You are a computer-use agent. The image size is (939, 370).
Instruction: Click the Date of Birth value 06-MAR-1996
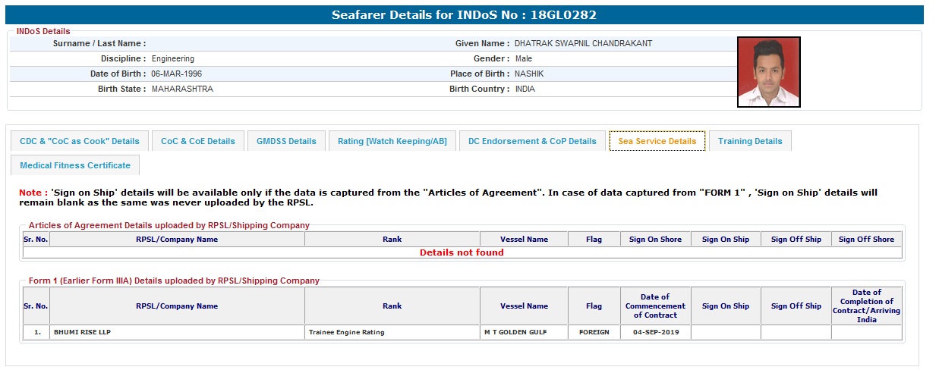pos(177,74)
